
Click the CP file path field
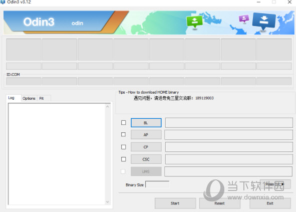point(229,147)
